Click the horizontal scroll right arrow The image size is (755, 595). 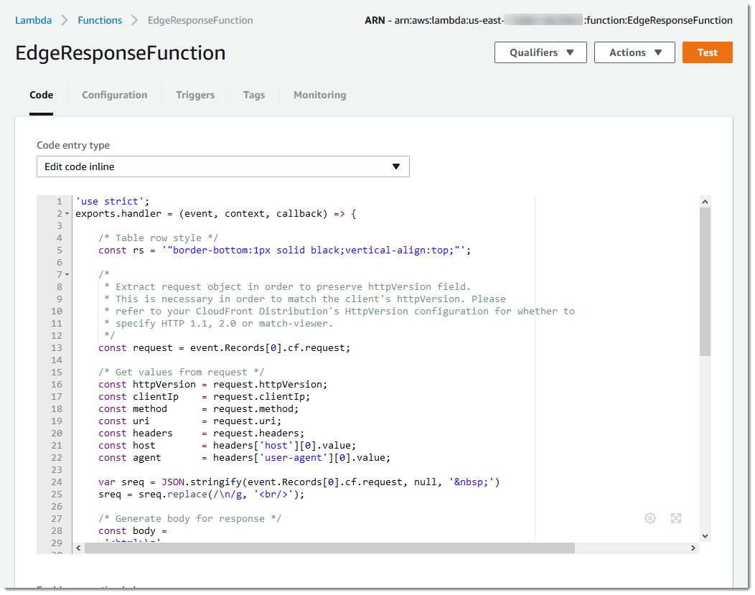(x=693, y=548)
